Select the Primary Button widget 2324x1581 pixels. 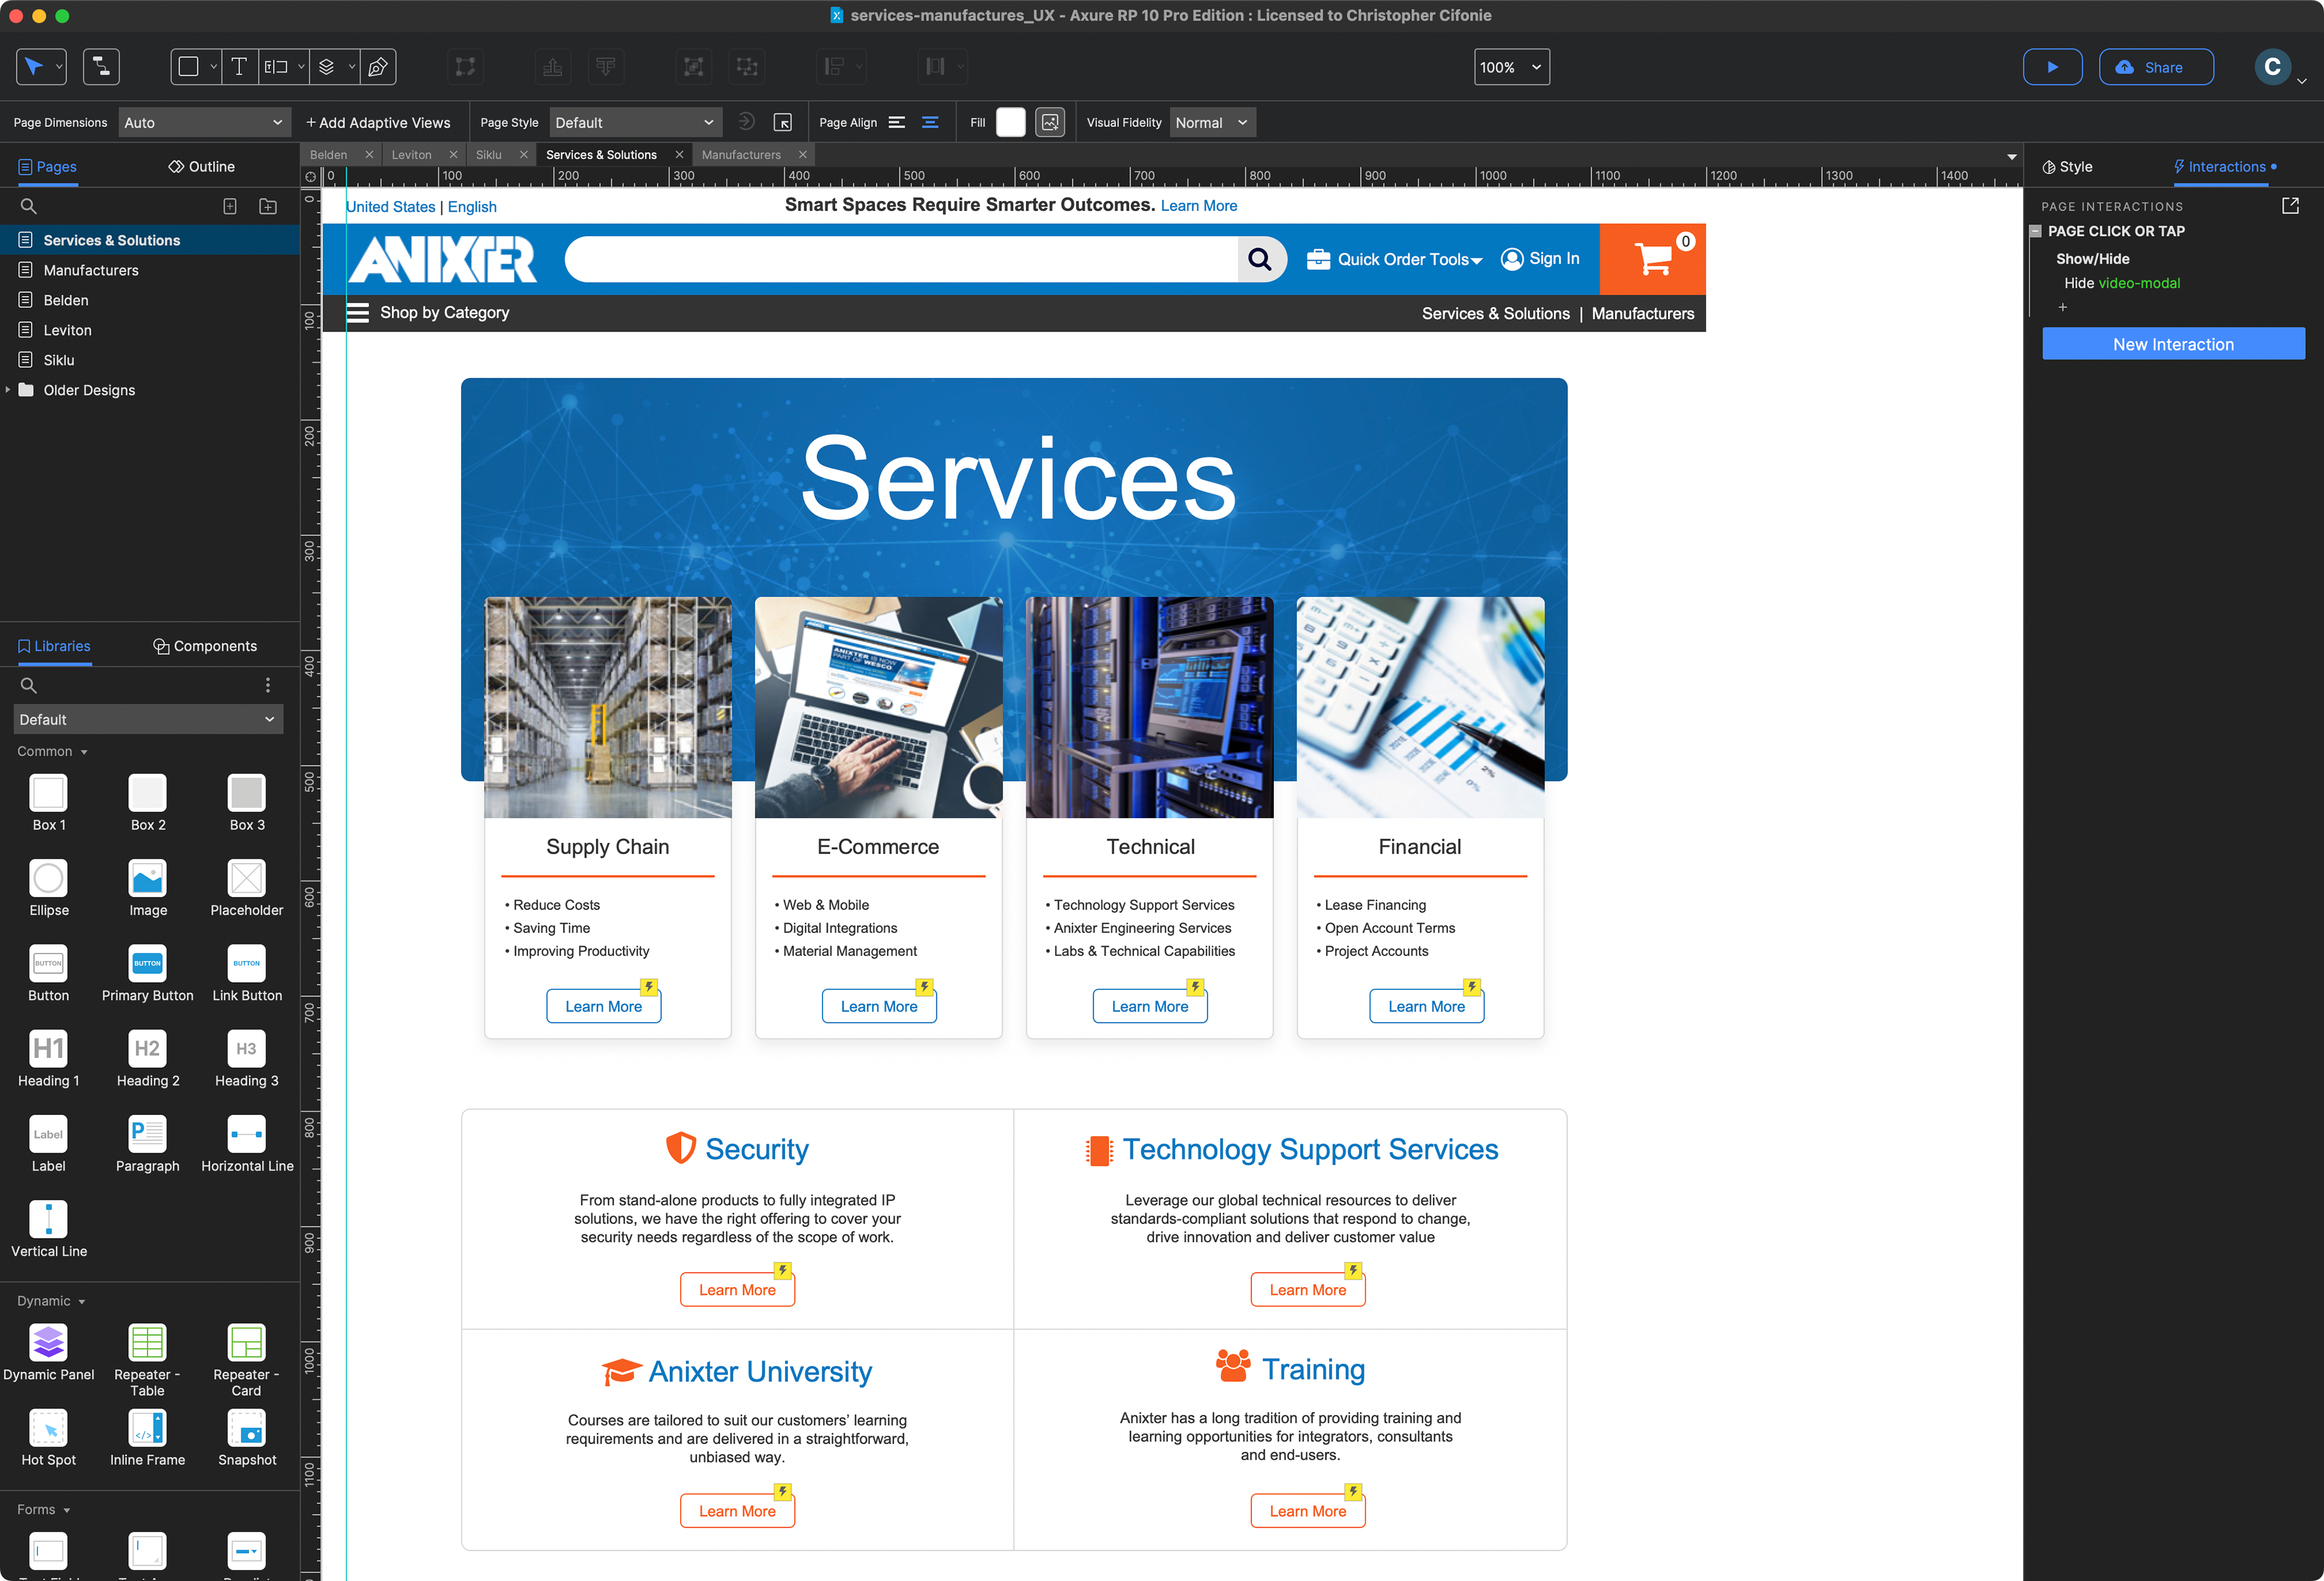point(147,973)
